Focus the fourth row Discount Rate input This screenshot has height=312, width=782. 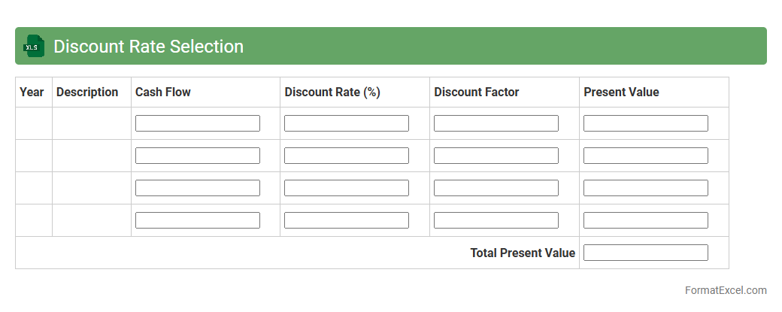(x=347, y=220)
